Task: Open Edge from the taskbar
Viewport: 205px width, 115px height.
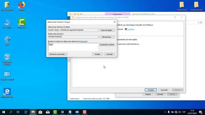Action: coord(26,112)
